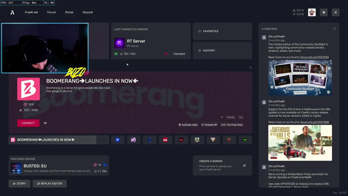Image resolution: width=348 pixels, height=196 pixels.
Task: Select the blue R shield server icon
Action: click(x=118, y=140)
